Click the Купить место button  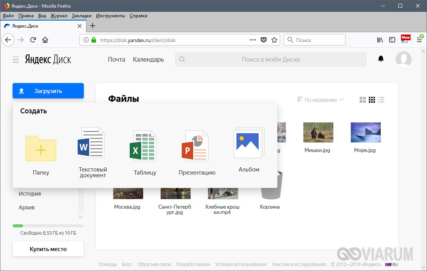tap(48, 249)
